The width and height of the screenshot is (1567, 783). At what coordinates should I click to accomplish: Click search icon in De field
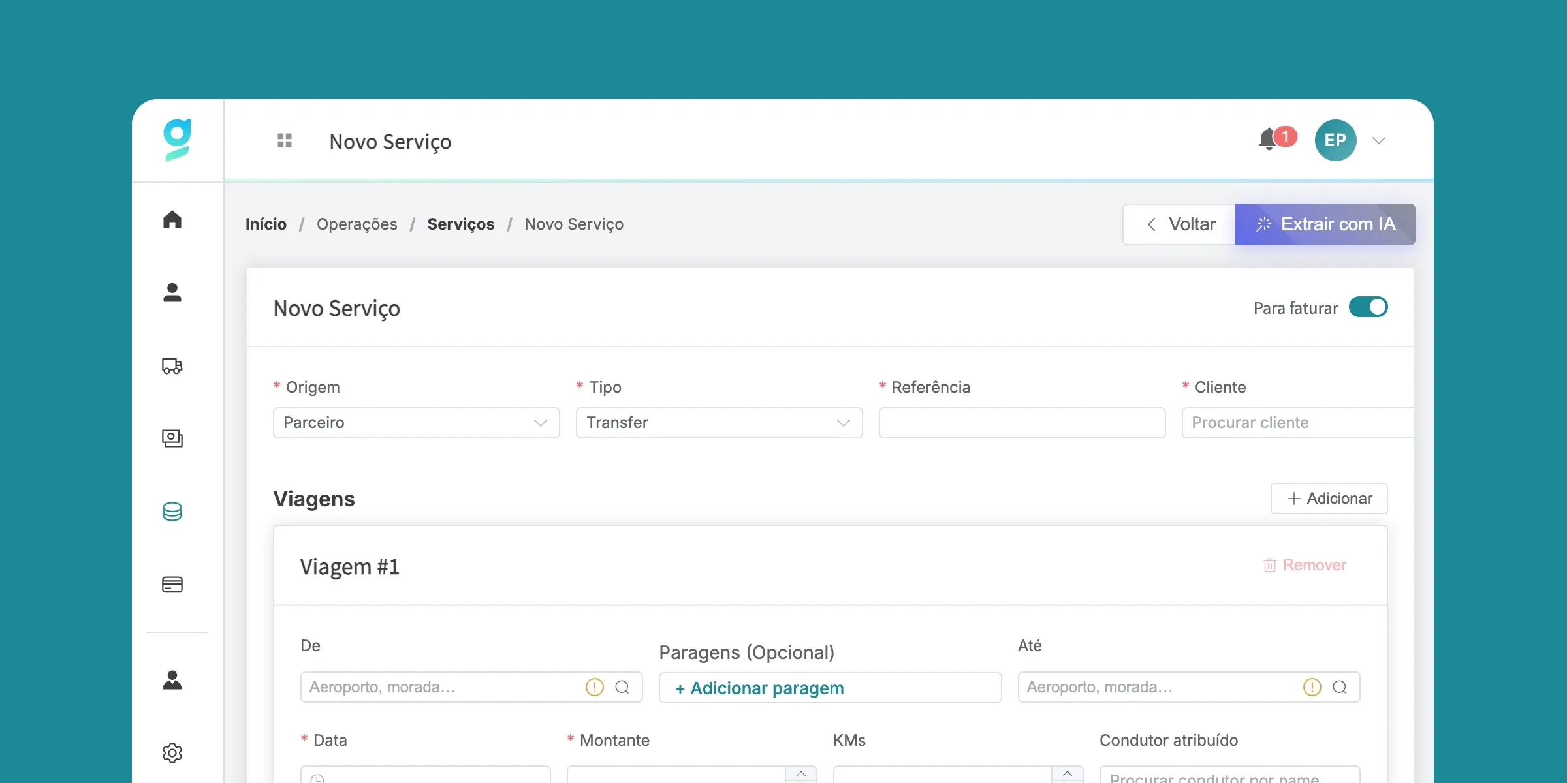[622, 687]
